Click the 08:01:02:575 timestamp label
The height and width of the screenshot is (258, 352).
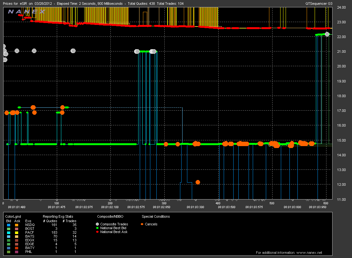click(136, 207)
